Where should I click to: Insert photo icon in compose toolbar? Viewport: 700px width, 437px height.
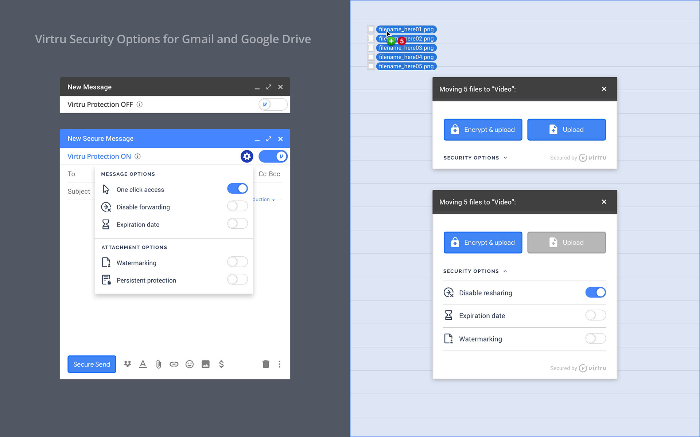(x=206, y=364)
